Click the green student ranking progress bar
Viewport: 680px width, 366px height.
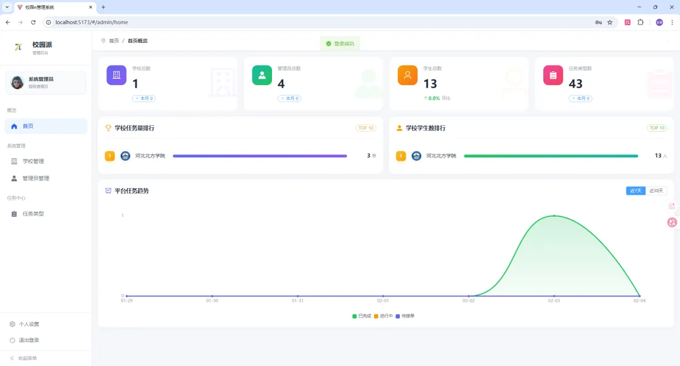551,156
